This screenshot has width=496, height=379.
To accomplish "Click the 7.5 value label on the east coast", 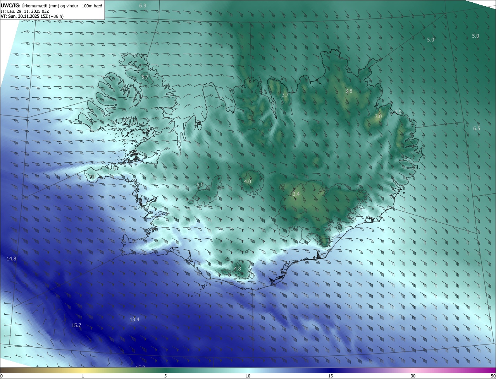I will [x=398, y=112].
